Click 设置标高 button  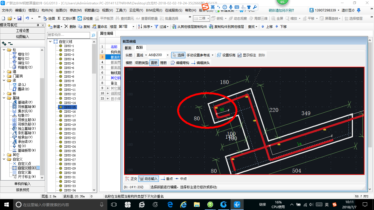click(x=226, y=55)
